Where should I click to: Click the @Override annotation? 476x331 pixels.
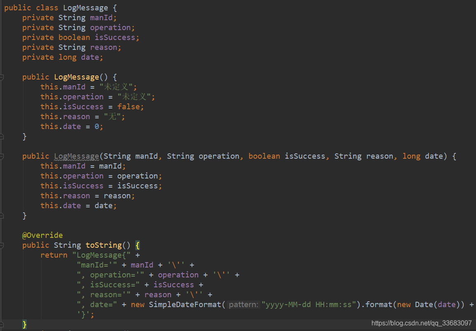(x=42, y=235)
